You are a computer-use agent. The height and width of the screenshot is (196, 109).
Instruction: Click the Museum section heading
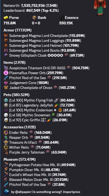(x=20, y=159)
